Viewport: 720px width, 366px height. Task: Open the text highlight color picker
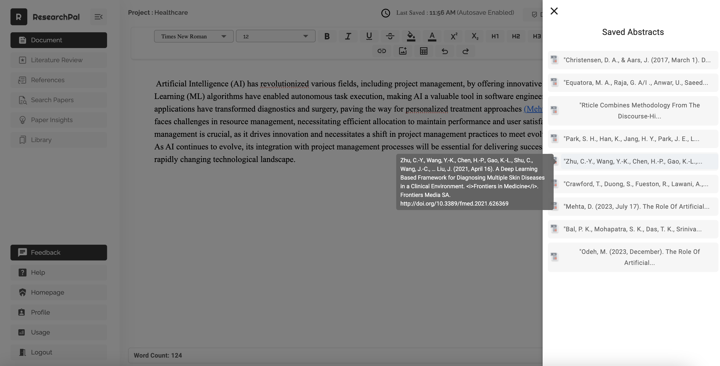point(411,36)
